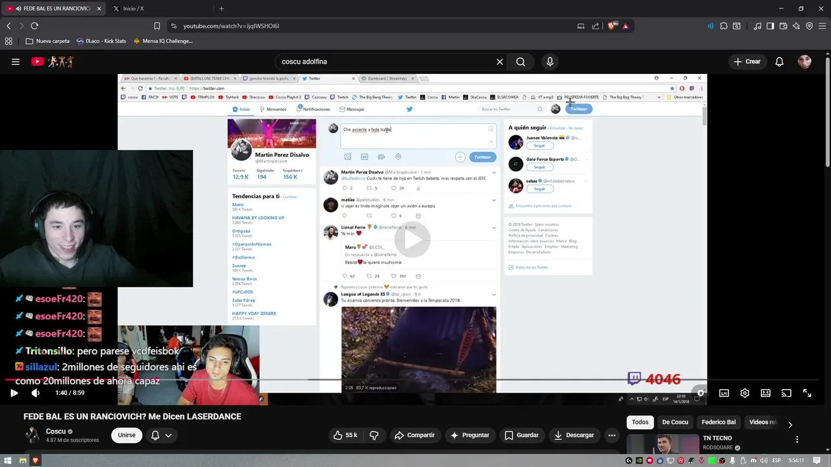Open the music playlist toolbar icon
This screenshot has width=831, height=467.
[758, 26]
